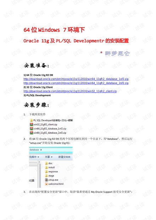This screenshot has height=220, width=156.
Task: Click the text 1) 64位 Oracle 11g R2 DB
Action: tap(38, 75)
